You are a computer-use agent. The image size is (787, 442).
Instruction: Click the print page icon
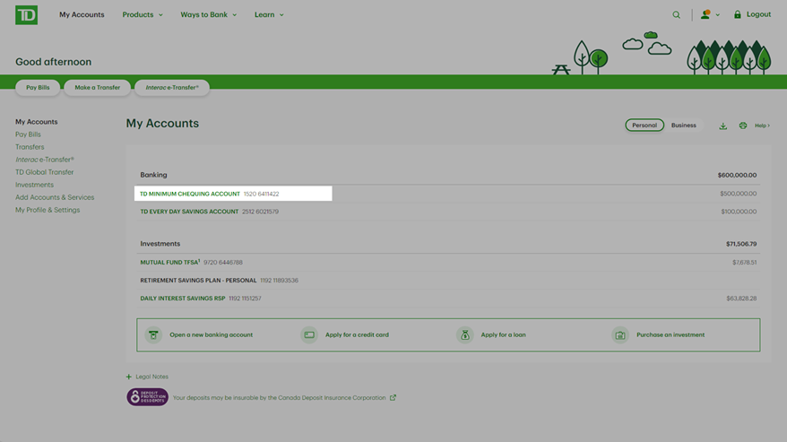click(742, 126)
